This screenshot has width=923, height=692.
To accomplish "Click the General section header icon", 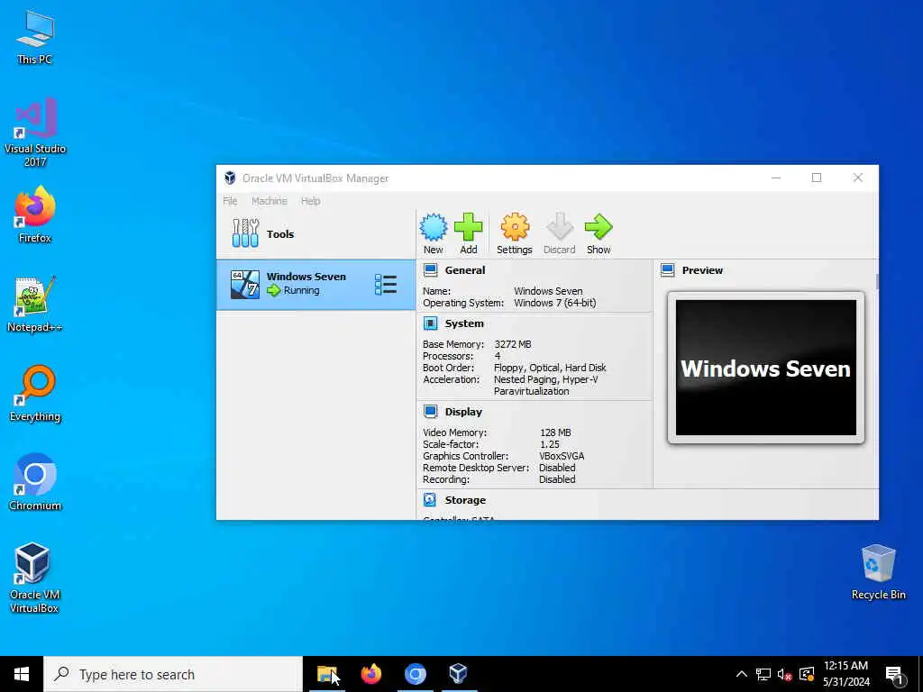I will (431, 270).
